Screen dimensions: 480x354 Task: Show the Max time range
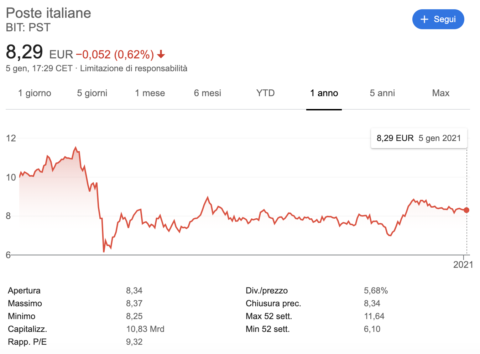click(440, 93)
